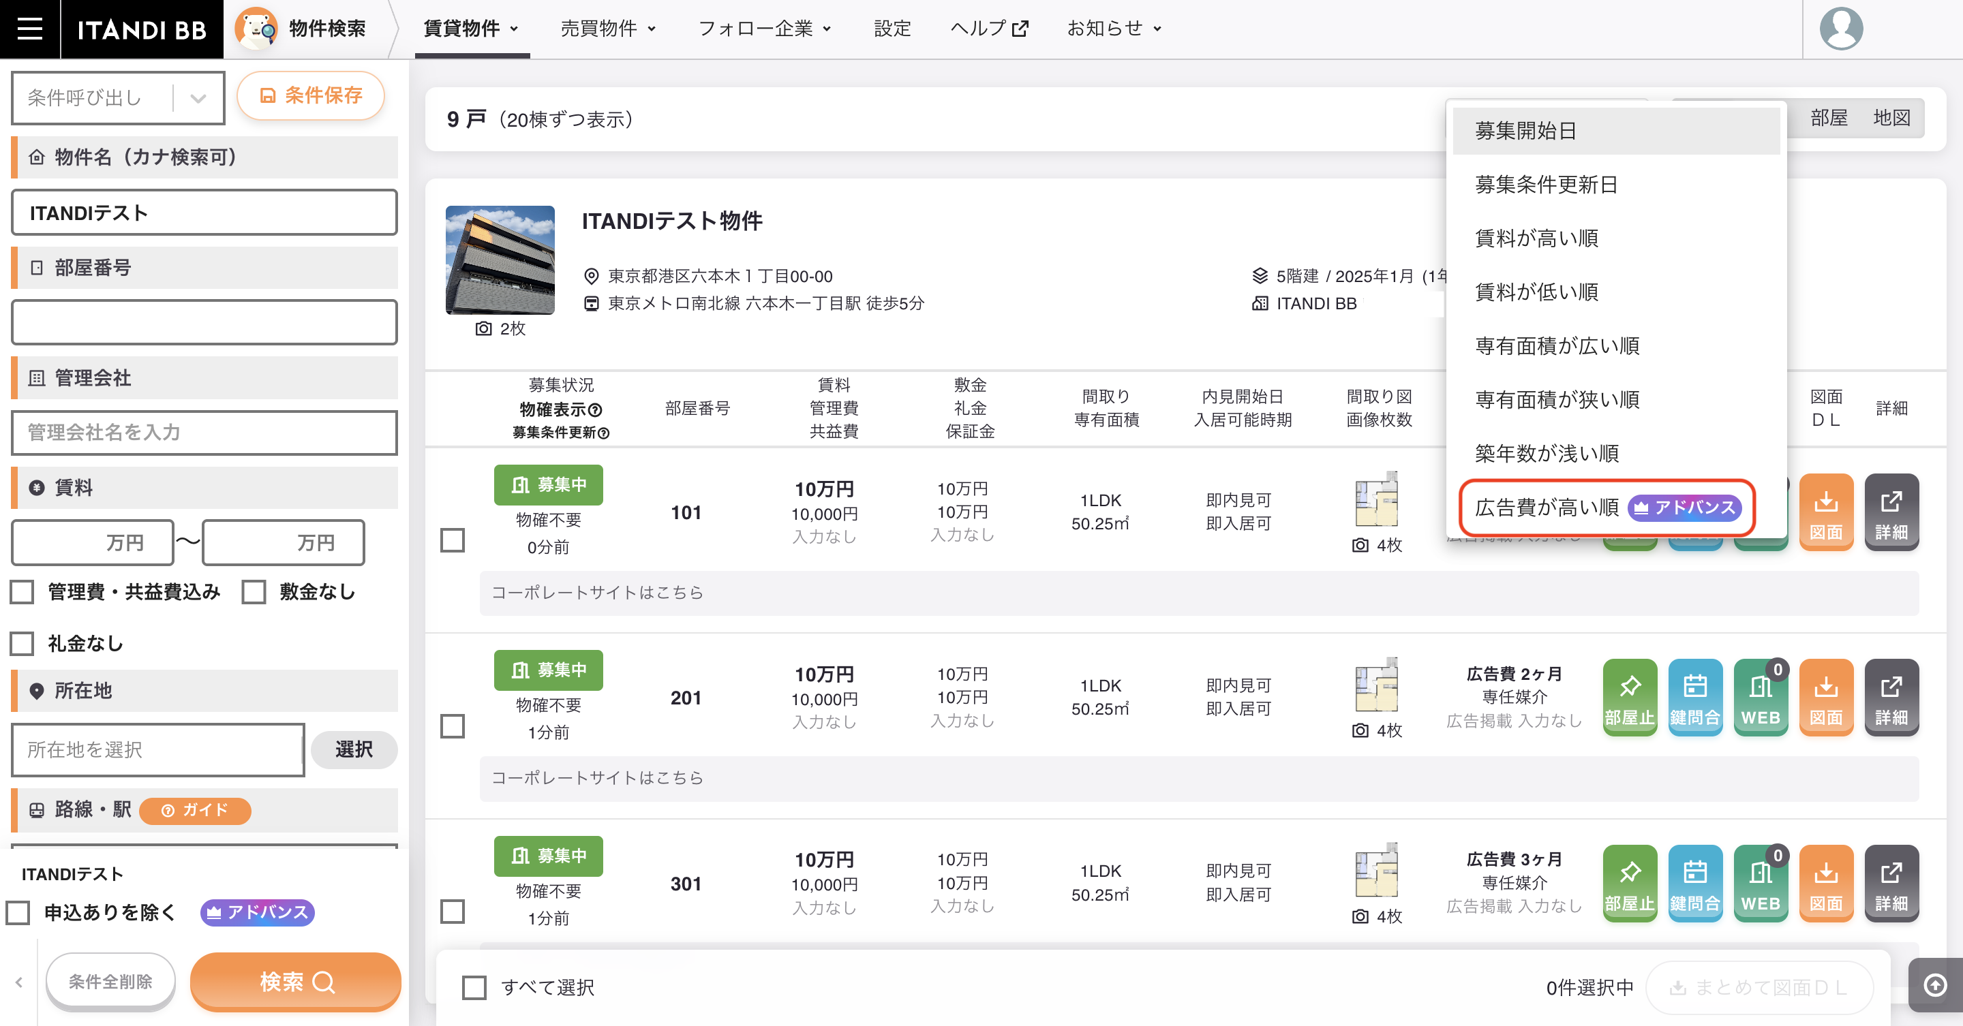Select the room 101 row checkbox
The width and height of the screenshot is (1963, 1026).
453,541
